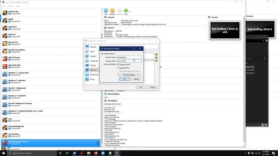Image resolution: width=278 pixels, height=156 pixels.
Task: Select FlareVM-Windows10-Backup in VM list
Action: pyautogui.click(x=50, y=104)
